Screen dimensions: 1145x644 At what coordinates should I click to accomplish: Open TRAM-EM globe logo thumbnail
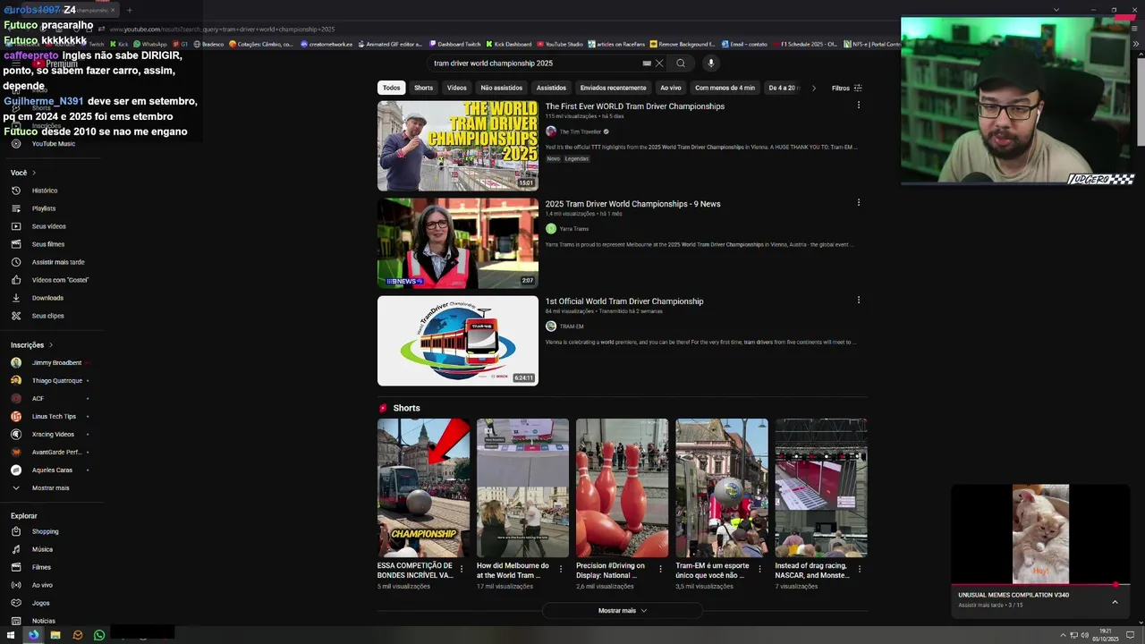[458, 341]
